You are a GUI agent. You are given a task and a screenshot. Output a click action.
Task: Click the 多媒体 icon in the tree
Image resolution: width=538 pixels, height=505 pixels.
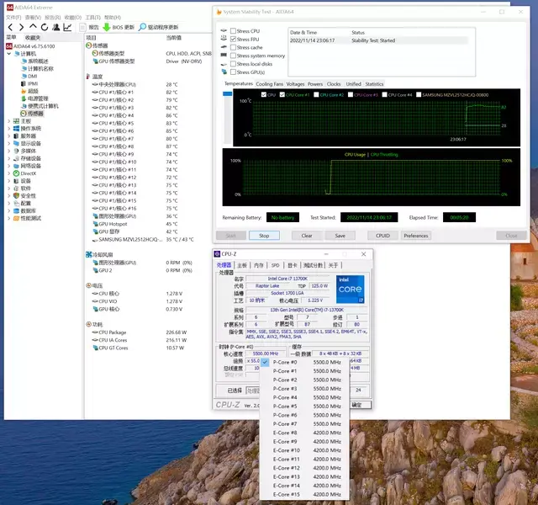16,151
